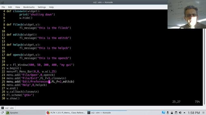Open the File menu

tap(3, 7)
